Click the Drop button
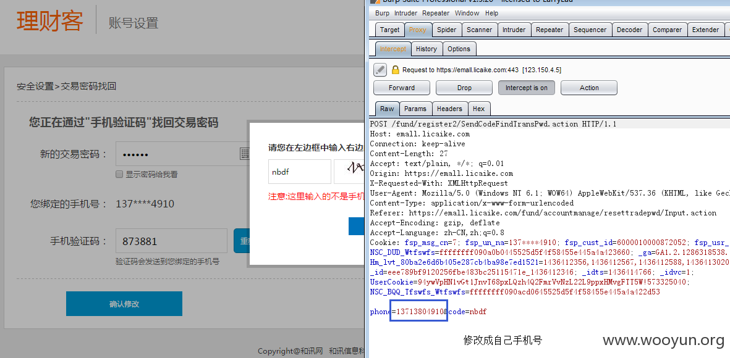The width and height of the screenshot is (730, 358). (x=464, y=88)
